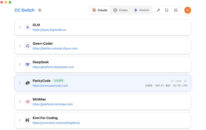Open the wrench tools icon
Image resolution: width=206 pixels, height=130 pixels.
158,10
